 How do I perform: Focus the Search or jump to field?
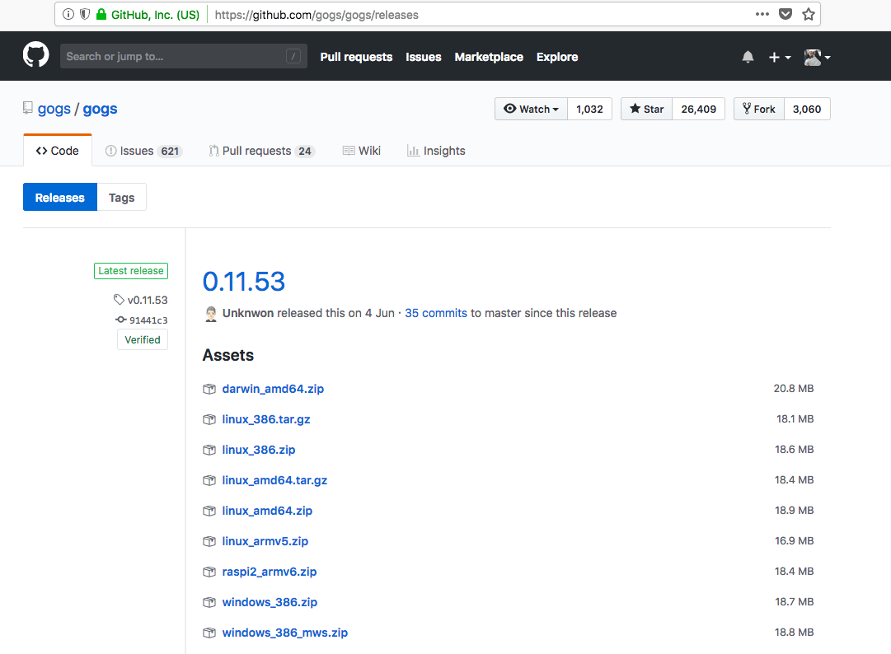coord(173,56)
